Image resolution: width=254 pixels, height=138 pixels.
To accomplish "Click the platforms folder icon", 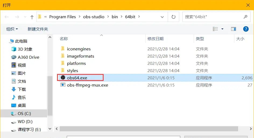I will pyautogui.click(x=63, y=63).
